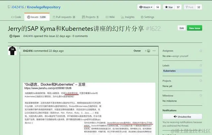
Task: Open the Projects tab
Action: 90,17
